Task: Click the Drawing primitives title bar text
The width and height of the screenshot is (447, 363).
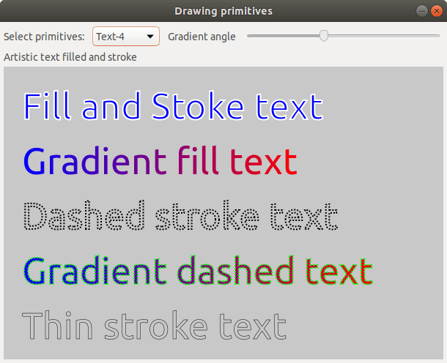Action: point(223,10)
